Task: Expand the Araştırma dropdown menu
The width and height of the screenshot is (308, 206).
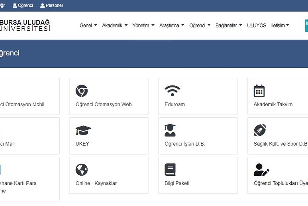Action: (x=172, y=26)
